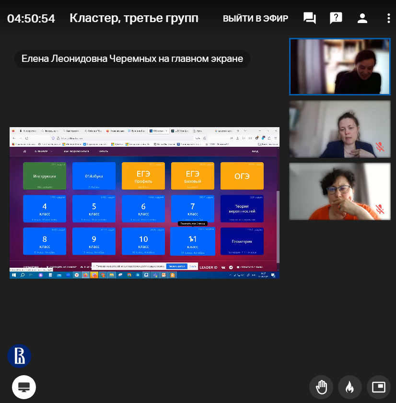Expand the 'О проекте' menu in shared site

[42, 151]
